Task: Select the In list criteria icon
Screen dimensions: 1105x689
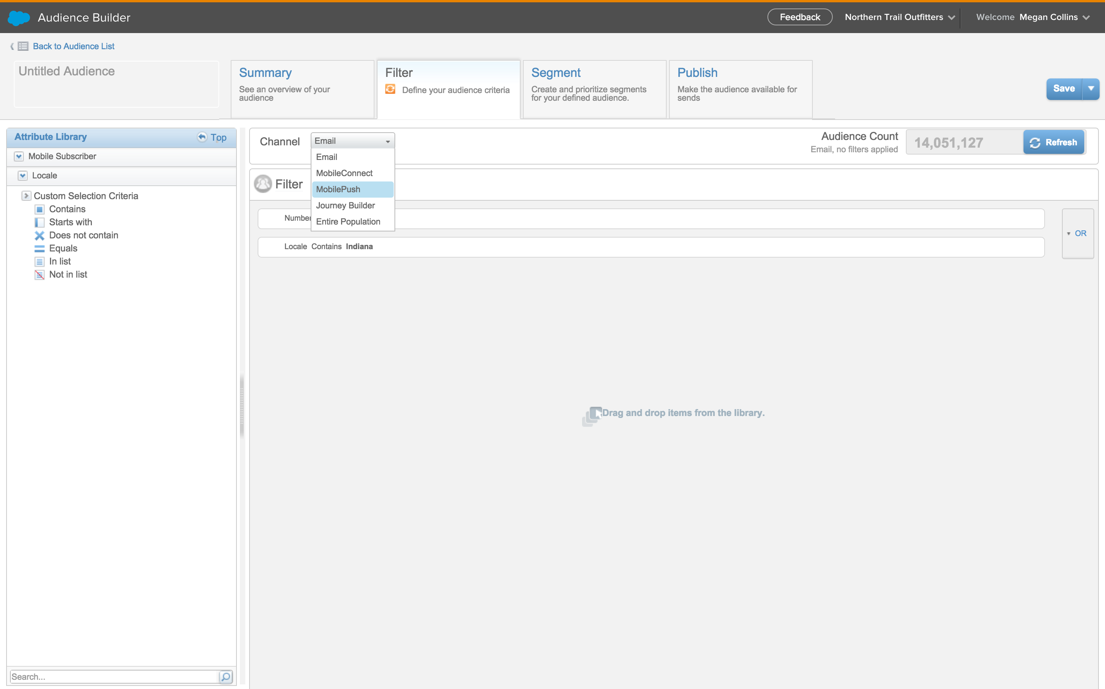Action: coord(40,261)
